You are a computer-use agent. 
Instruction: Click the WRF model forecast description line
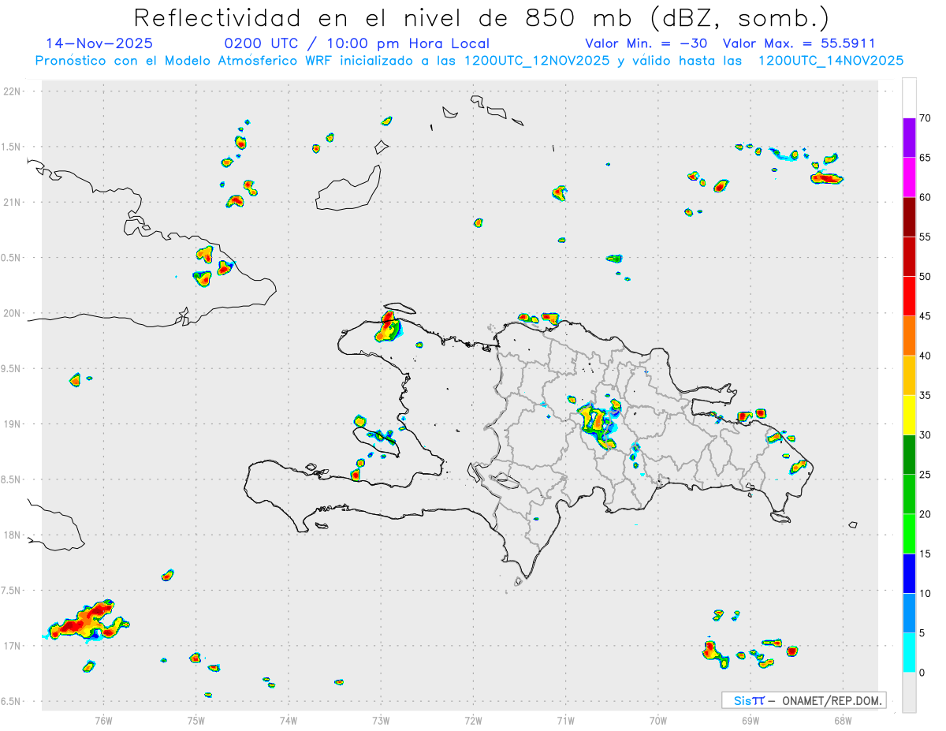(x=469, y=60)
